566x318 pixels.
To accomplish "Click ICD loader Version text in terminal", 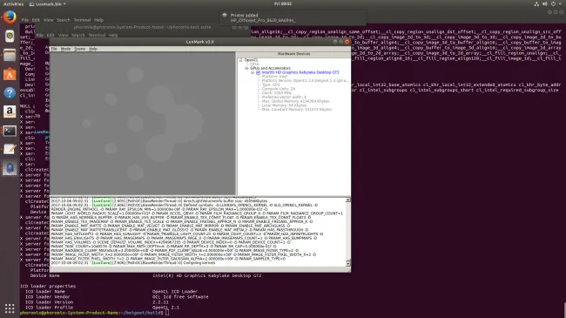I will (x=49, y=302).
